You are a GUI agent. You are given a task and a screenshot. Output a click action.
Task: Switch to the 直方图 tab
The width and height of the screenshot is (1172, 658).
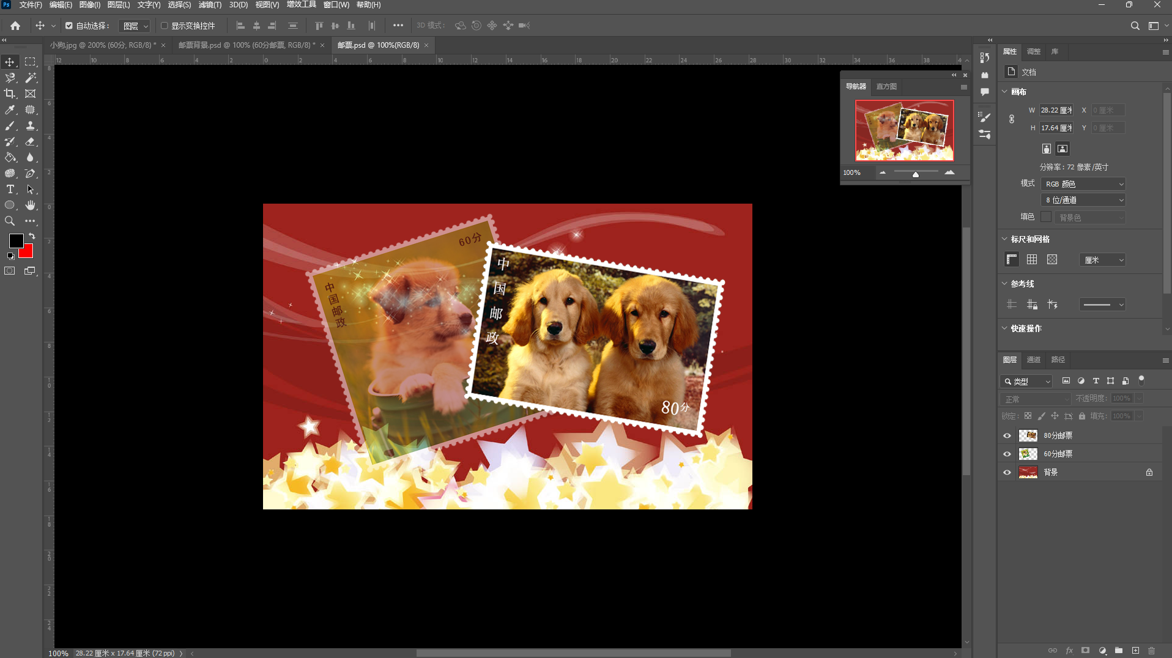pyautogui.click(x=886, y=87)
